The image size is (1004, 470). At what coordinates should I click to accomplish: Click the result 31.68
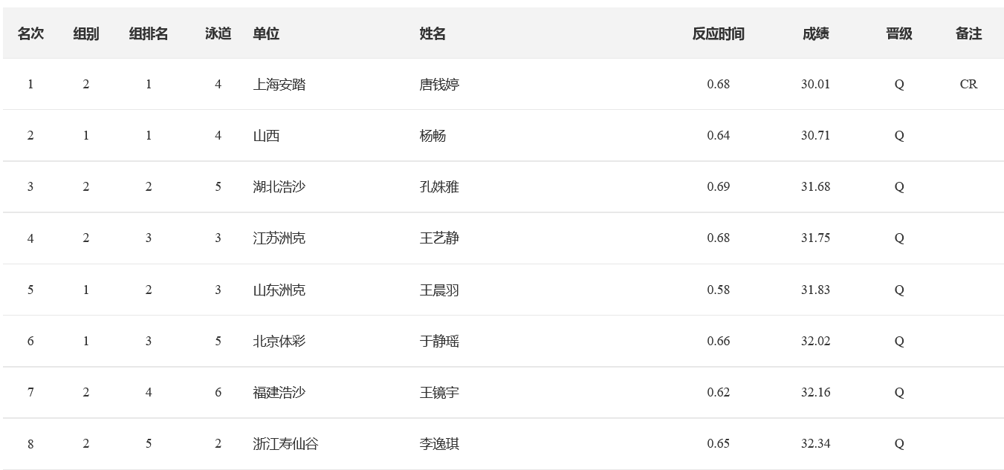815,186
